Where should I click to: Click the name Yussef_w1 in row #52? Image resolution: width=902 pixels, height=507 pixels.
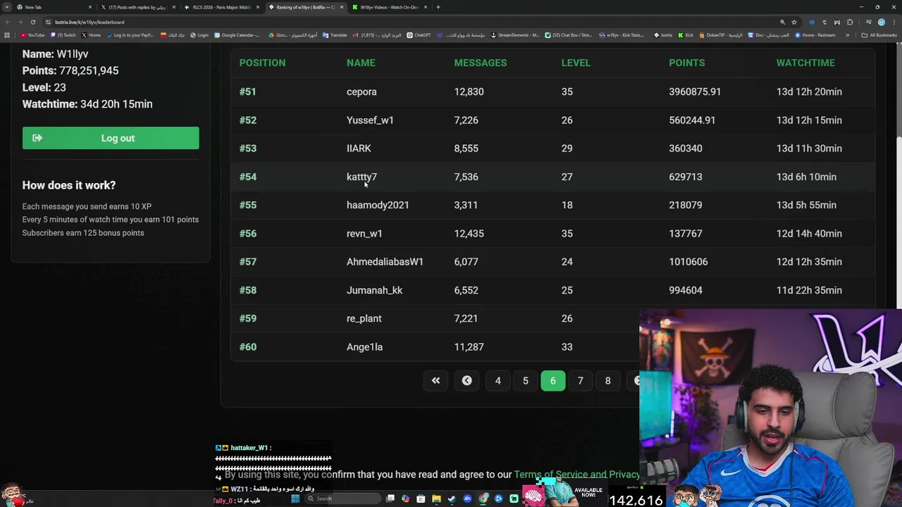(370, 120)
